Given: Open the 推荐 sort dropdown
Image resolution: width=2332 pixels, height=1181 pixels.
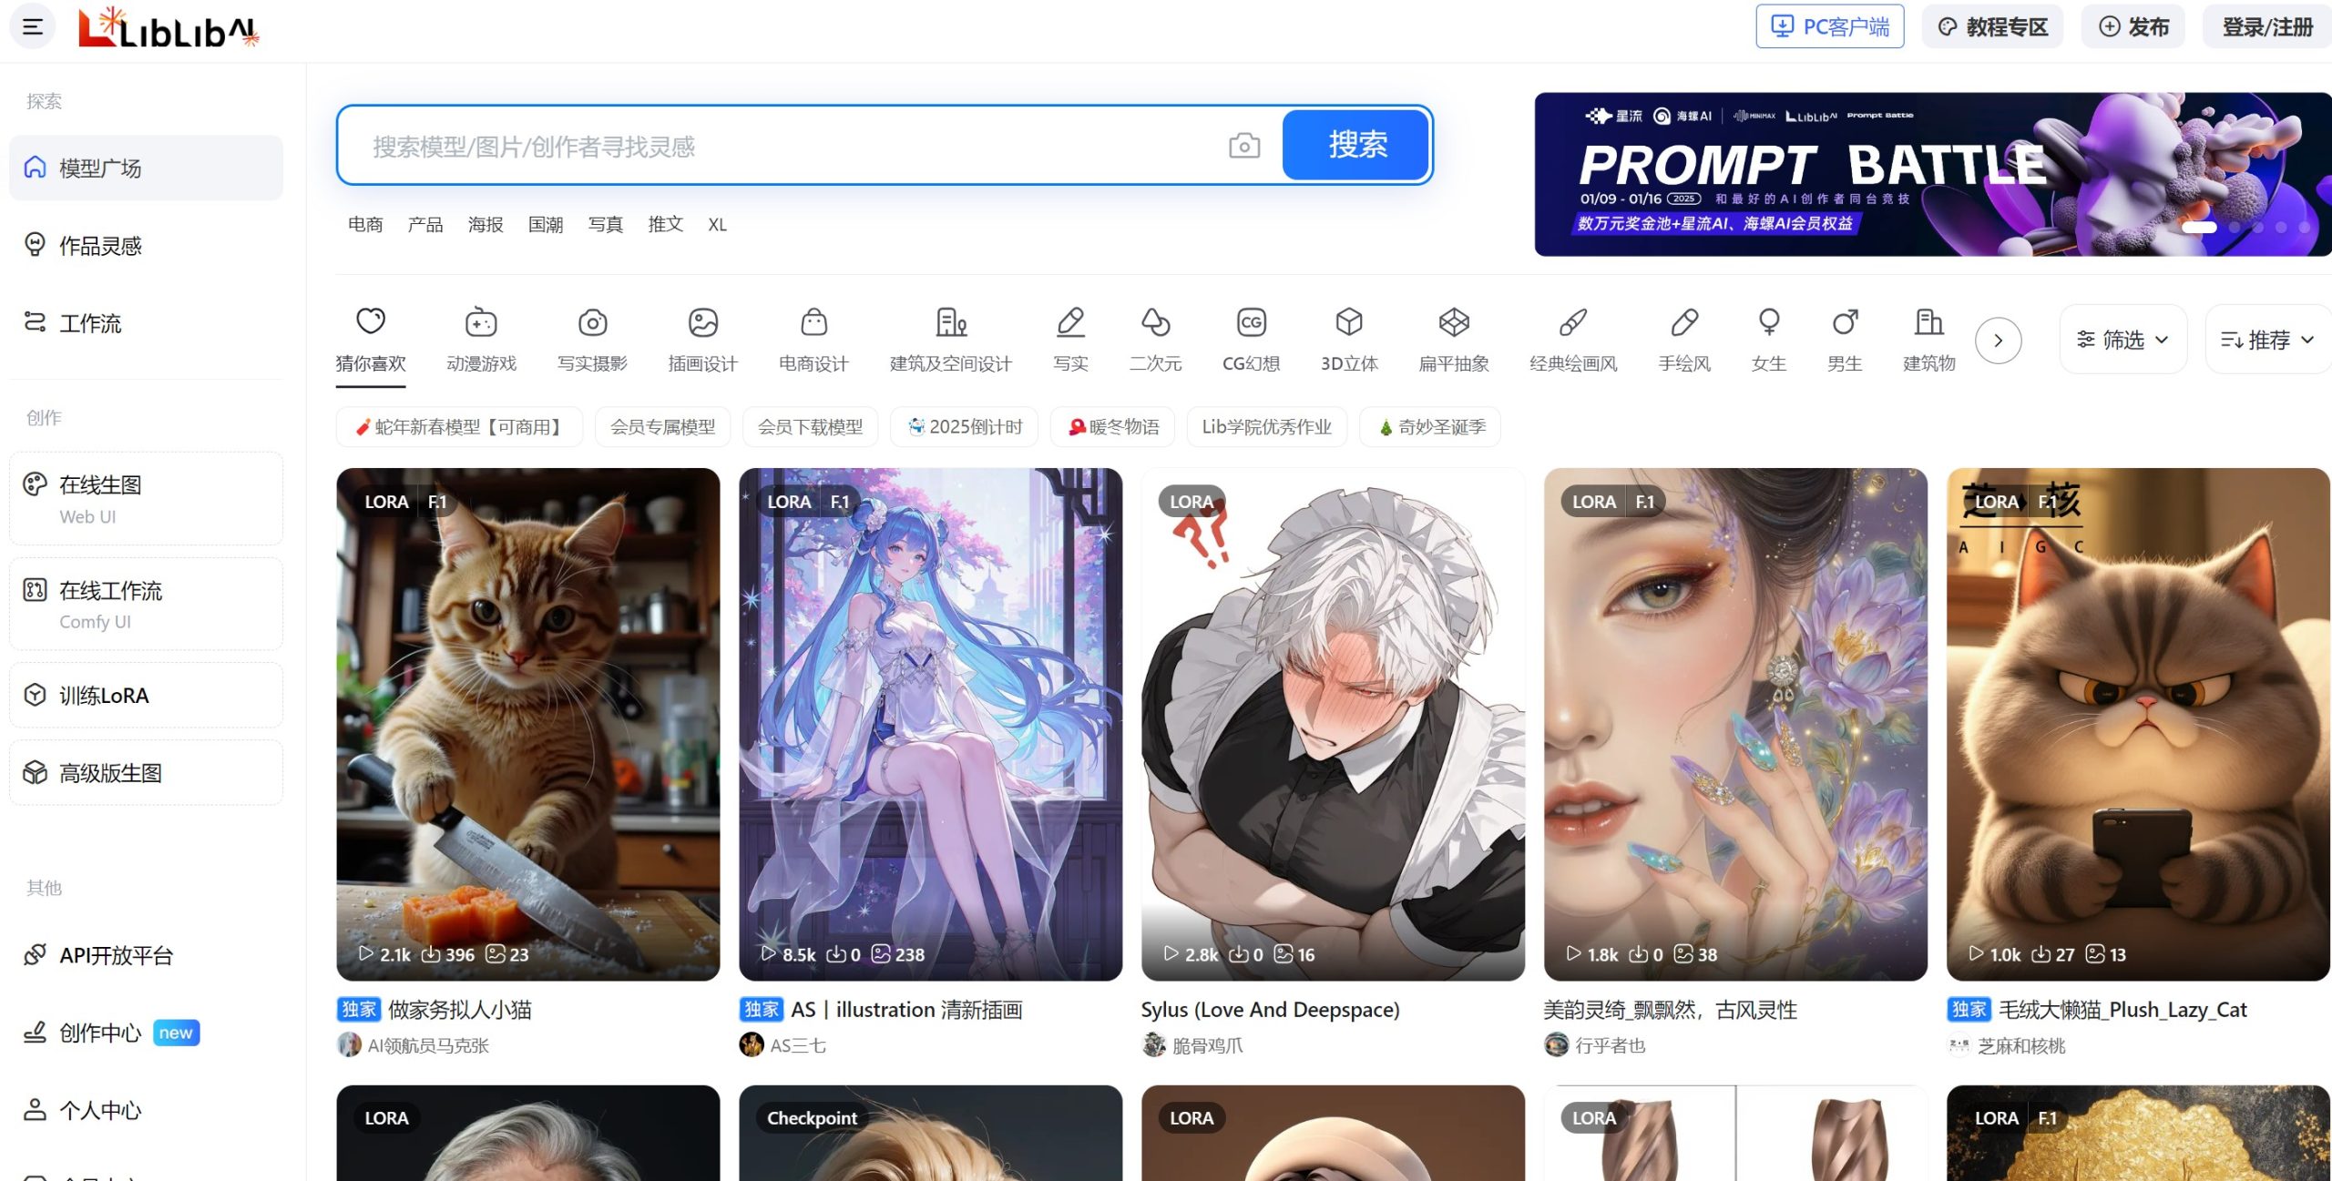Looking at the screenshot, I should click(x=2267, y=340).
